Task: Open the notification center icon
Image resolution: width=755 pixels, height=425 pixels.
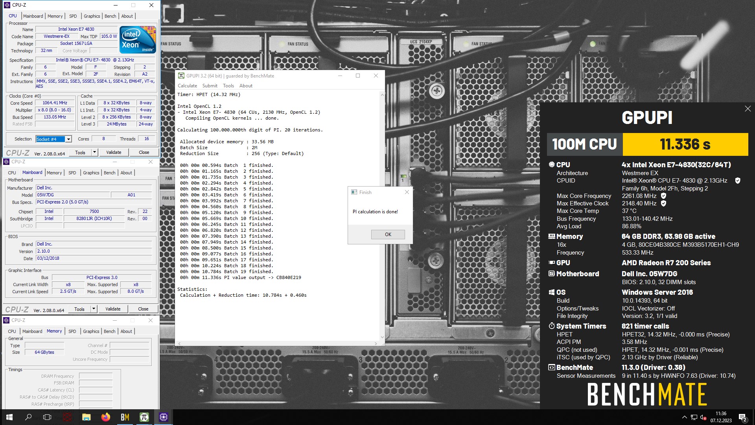Action: (x=742, y=417)
